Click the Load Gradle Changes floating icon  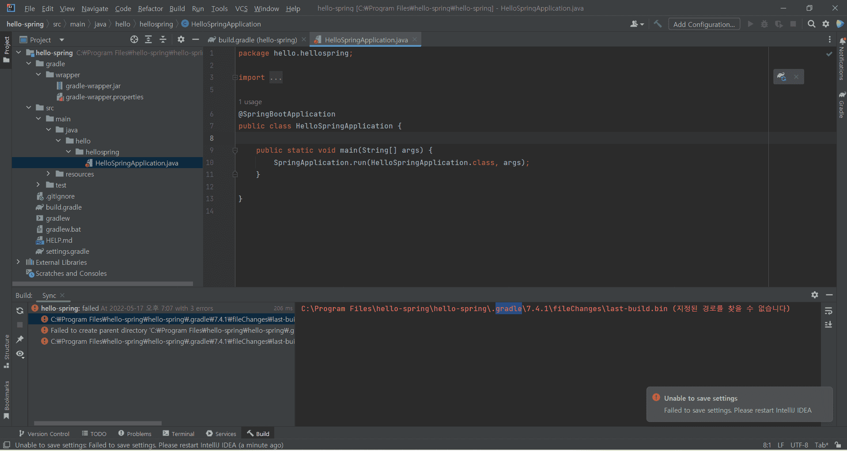[x=782, y=77]
